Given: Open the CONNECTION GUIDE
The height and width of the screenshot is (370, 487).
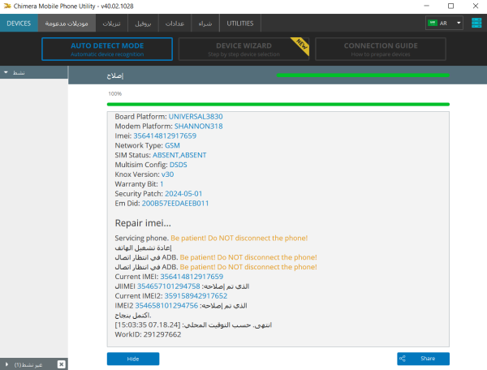Looking at the screenshot, I should tap(381, 49).
